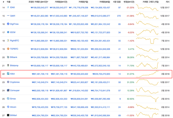
Task: Click the # rank column header
Action: click(x=3, y=2)
